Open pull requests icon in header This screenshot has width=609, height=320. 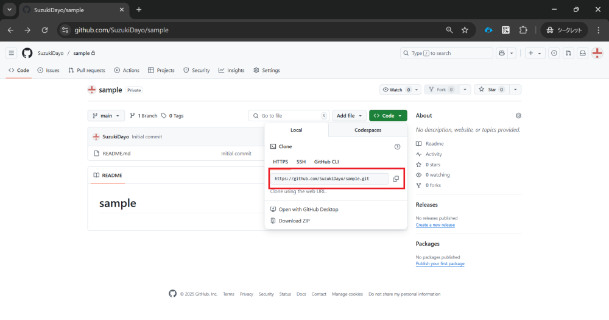568,53
